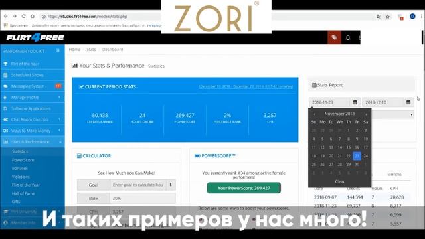Click the Stats breadcrumb link
This screenshot has height=239, width=425.
point(91,50)
